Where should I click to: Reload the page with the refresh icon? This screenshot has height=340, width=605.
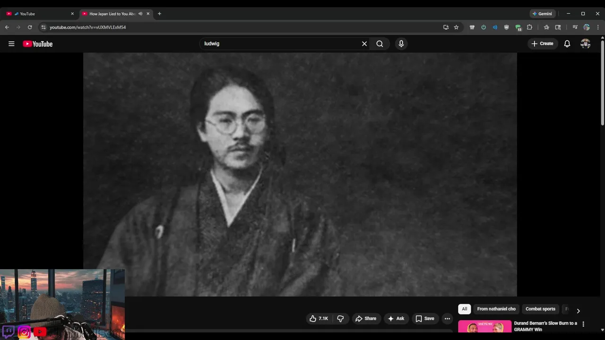(30, 27)
